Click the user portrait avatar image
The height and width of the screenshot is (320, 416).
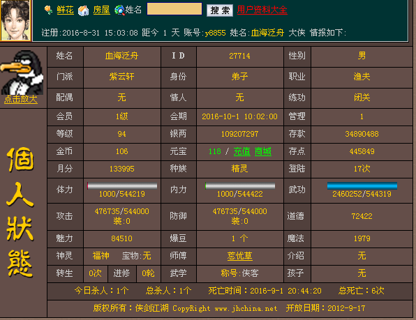point(15,20)
